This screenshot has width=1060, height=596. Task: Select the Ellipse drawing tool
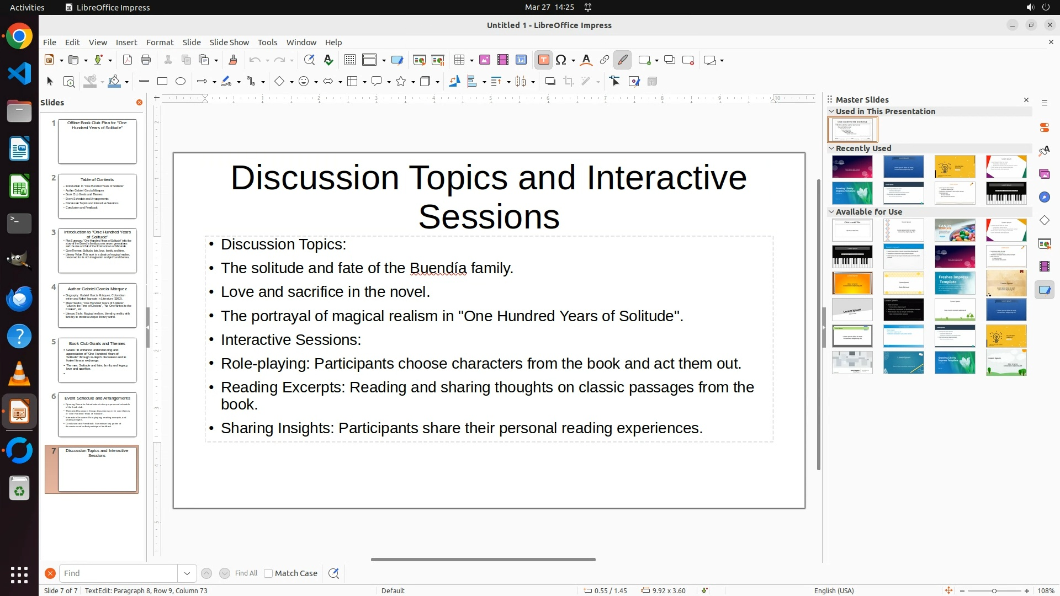[x=181, y=82]
